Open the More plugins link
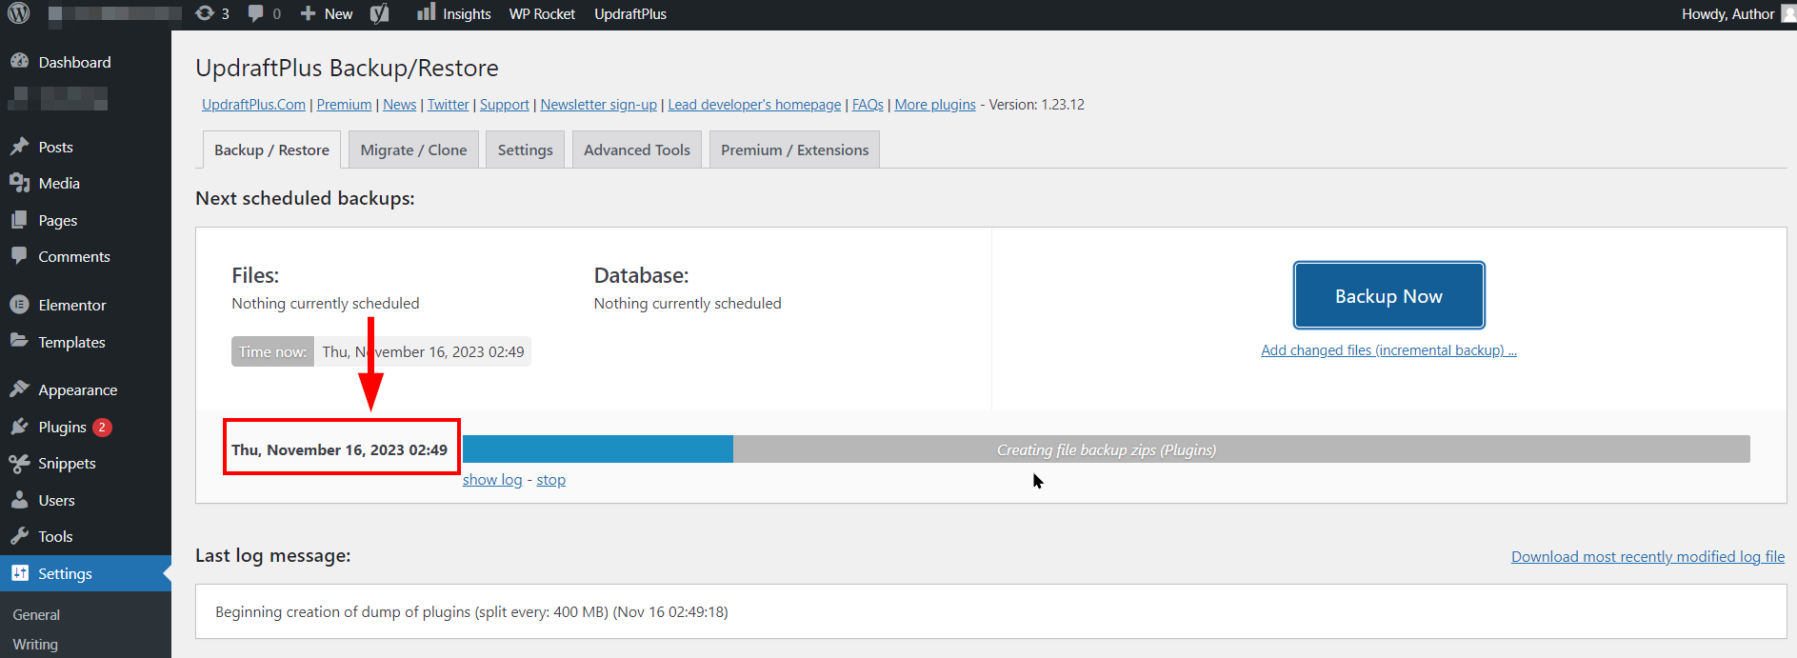The width and height of the screenshot is (1797, 658). [x=935, y=105]
